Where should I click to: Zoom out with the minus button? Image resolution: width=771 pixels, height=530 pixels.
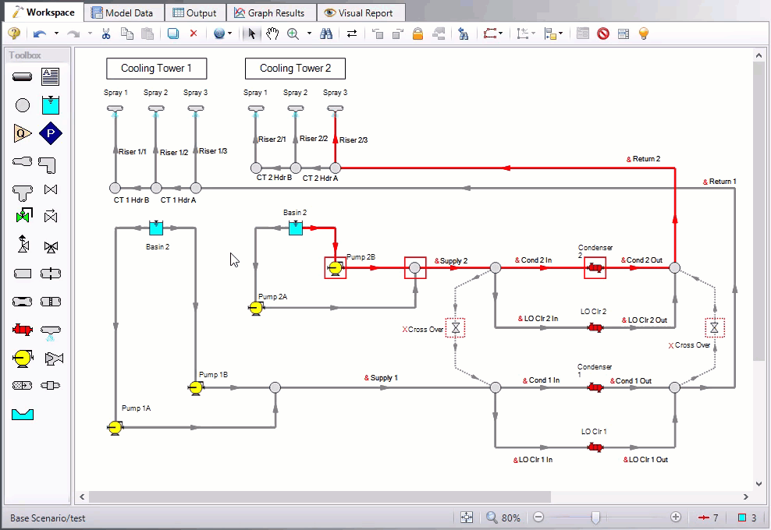pos(538,518)
